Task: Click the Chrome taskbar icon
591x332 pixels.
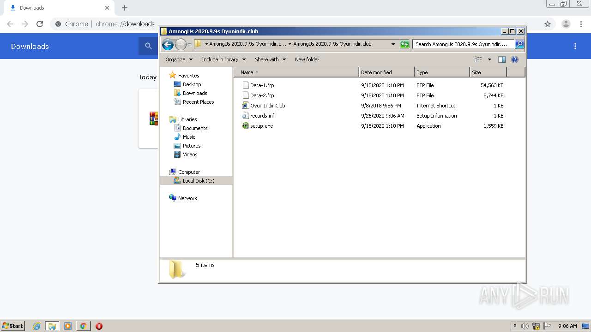Action: [84, 326]
